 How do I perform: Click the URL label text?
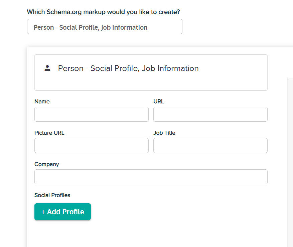click(x=159, y=101)
